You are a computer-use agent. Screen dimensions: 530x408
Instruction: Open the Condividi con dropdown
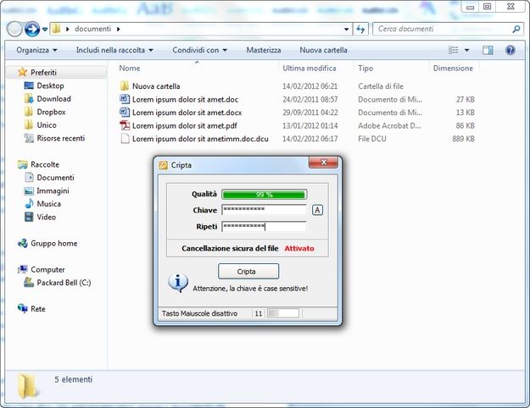(x=199, y=50)
